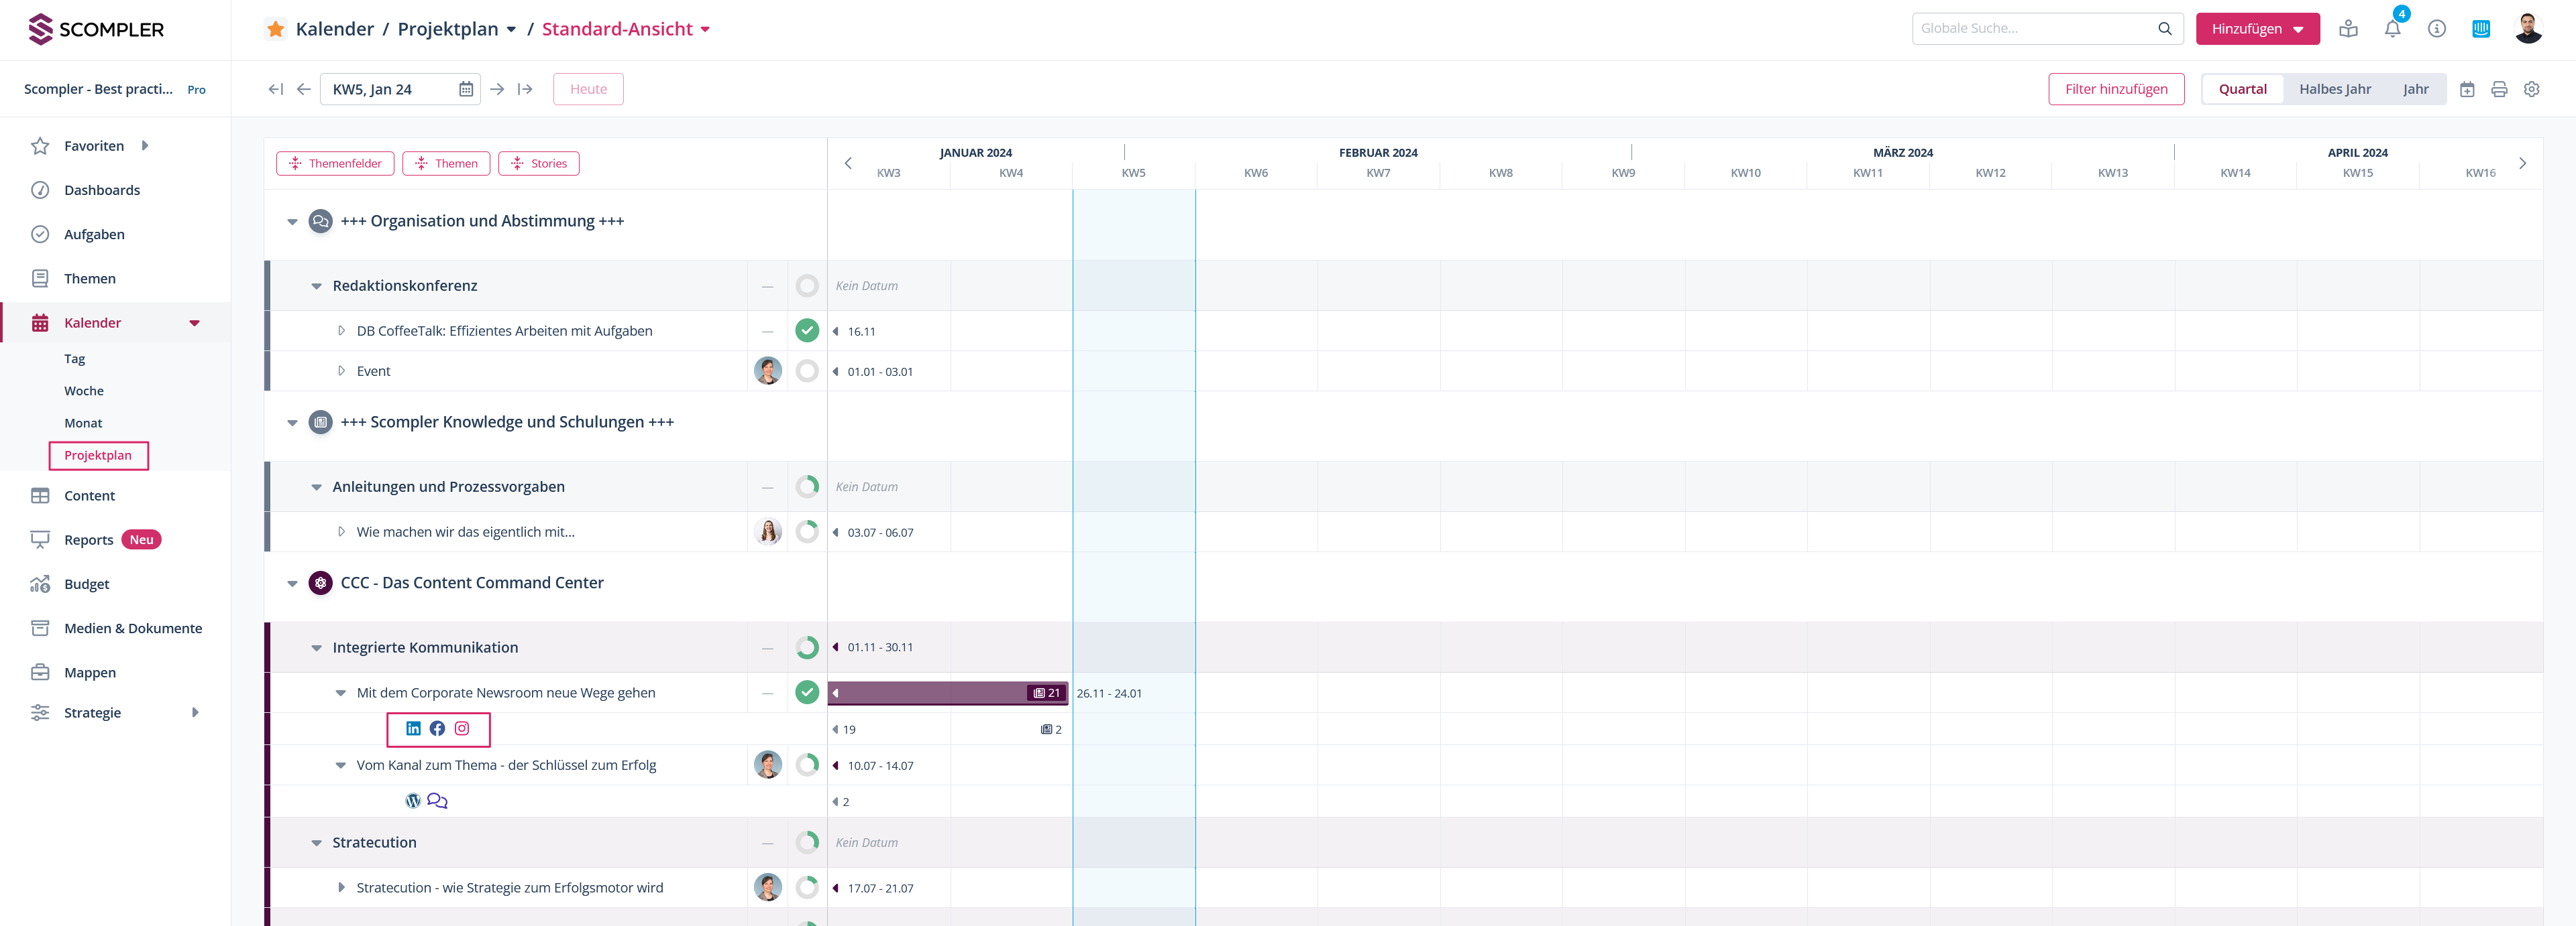Click the print icon in toolbar

(2499, 89)
